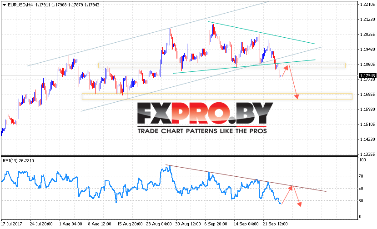Select the orange zone rectangle near 1.18605
This screenshot has height=229, width=377.
(x=221, y=65)
